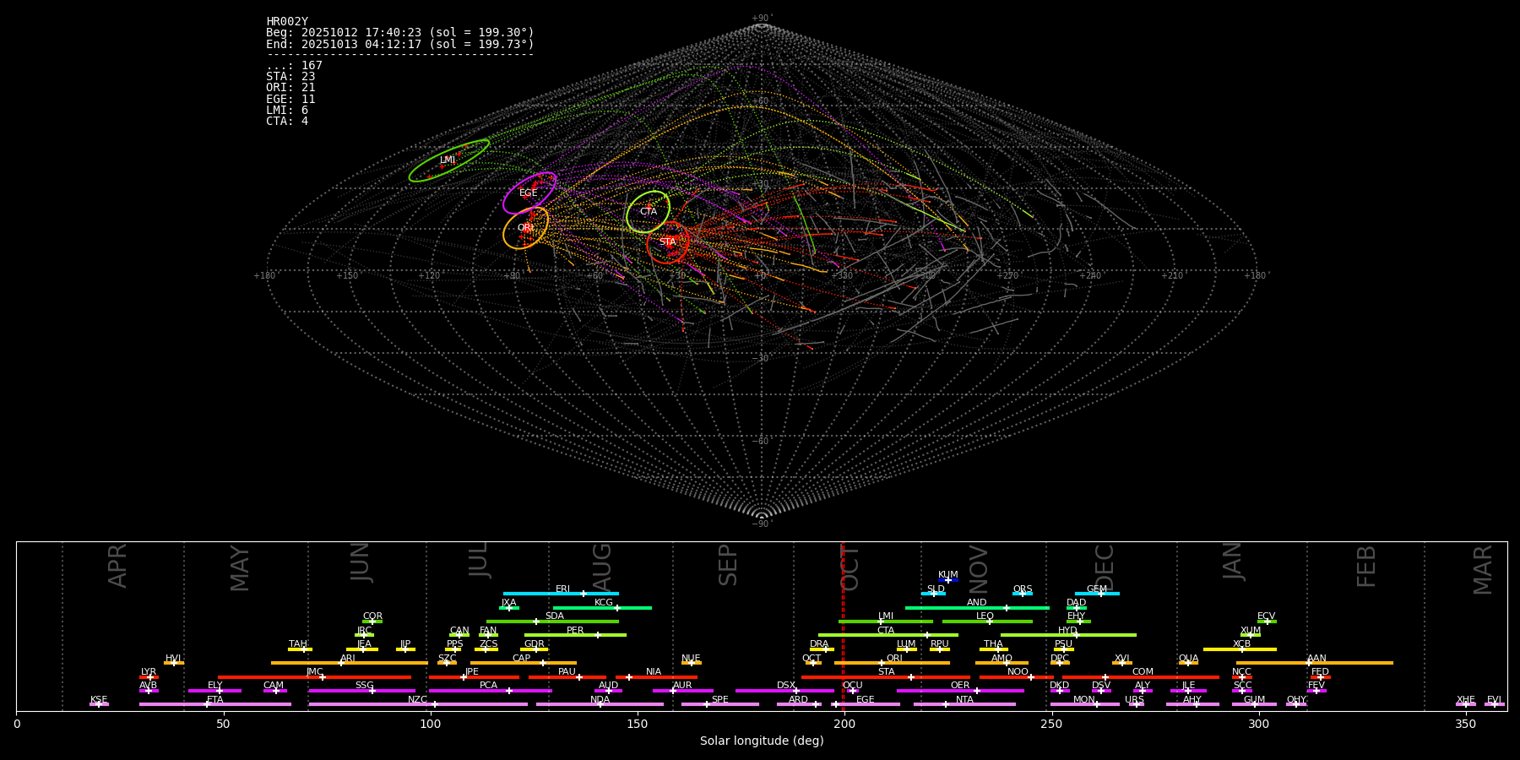Click the XCB yellow bar in timeline

(1240, 649)
